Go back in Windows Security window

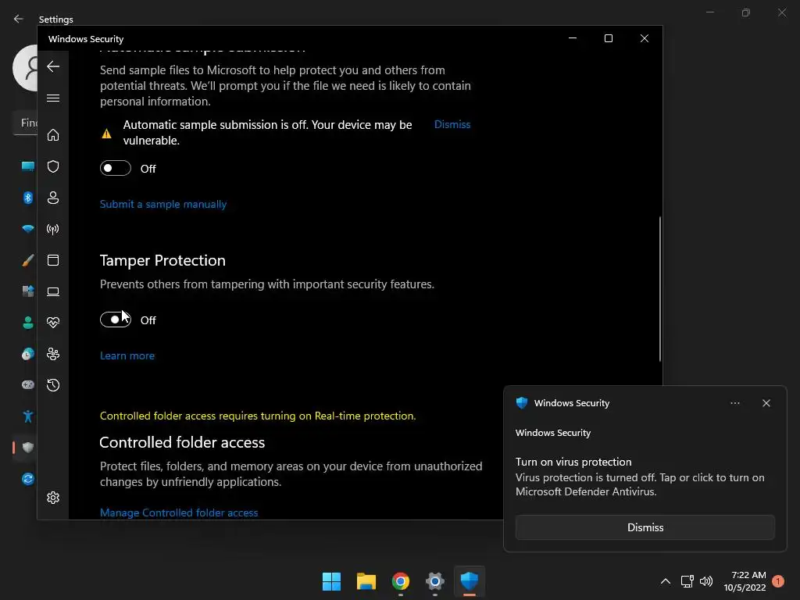tap(53, 66)
